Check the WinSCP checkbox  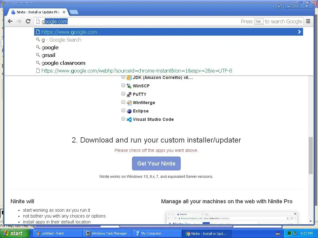[123, 85]
